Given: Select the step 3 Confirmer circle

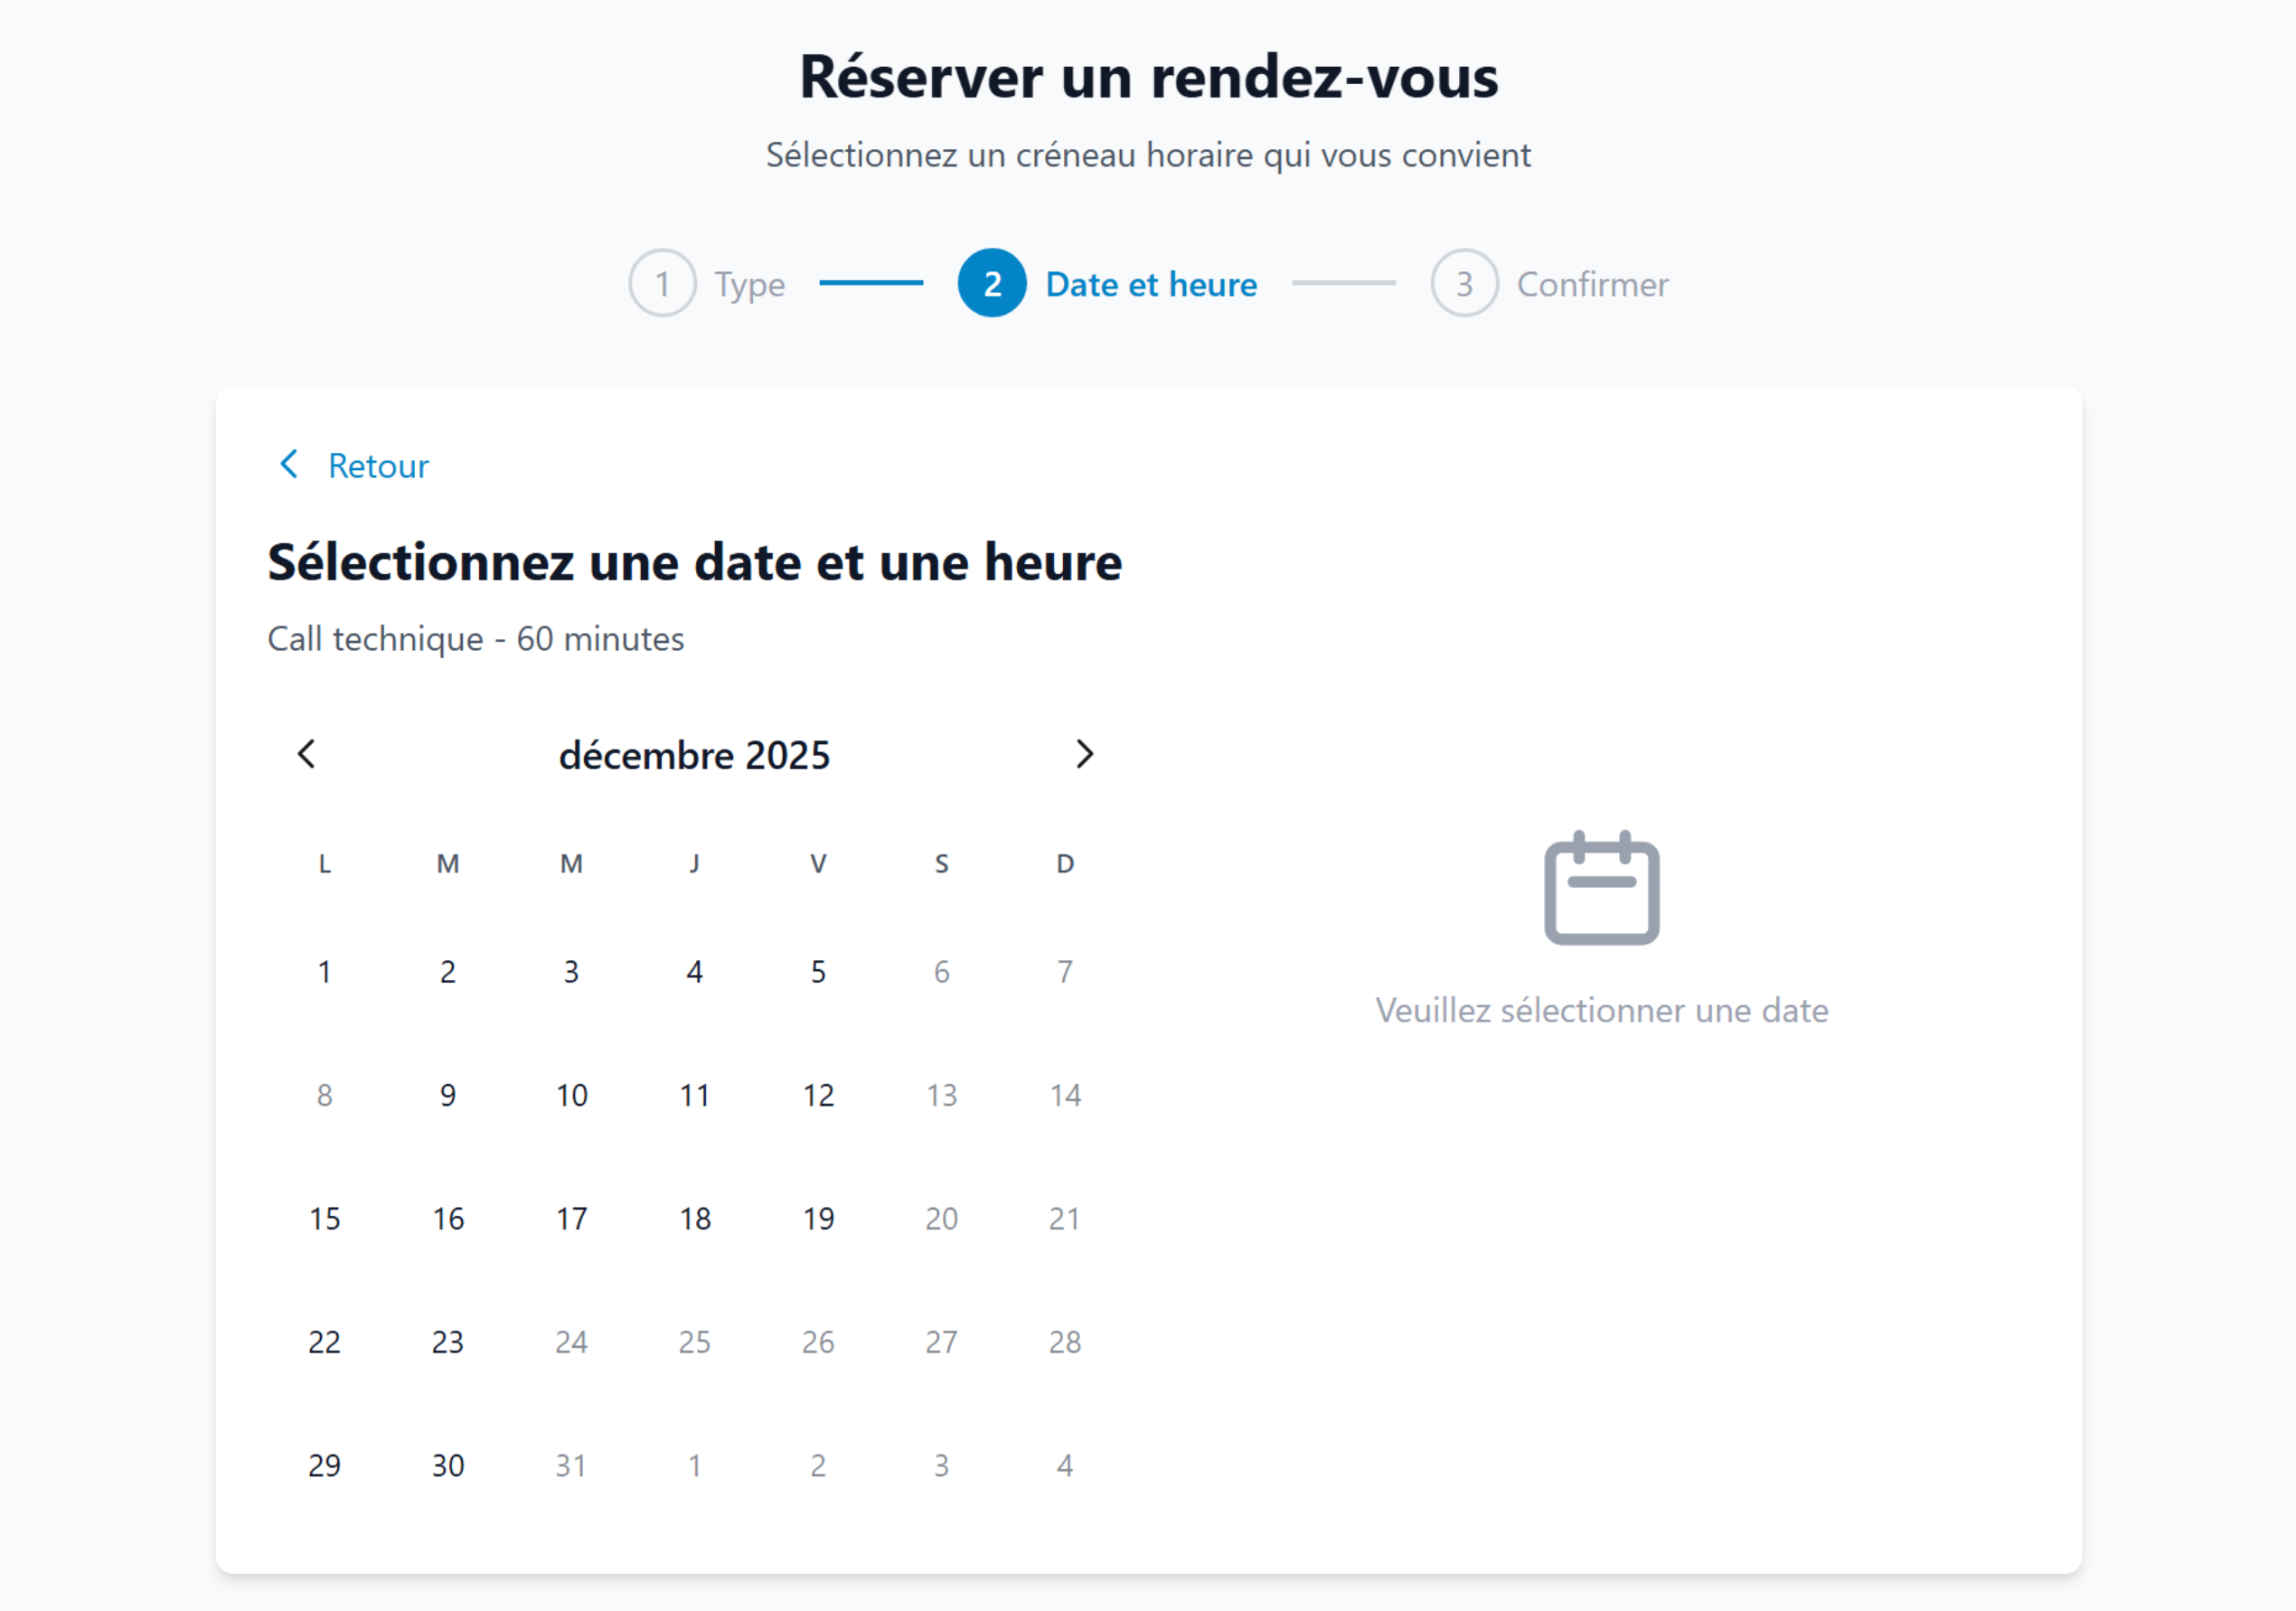Looking at the screenshot, I should pos(1464,283).
